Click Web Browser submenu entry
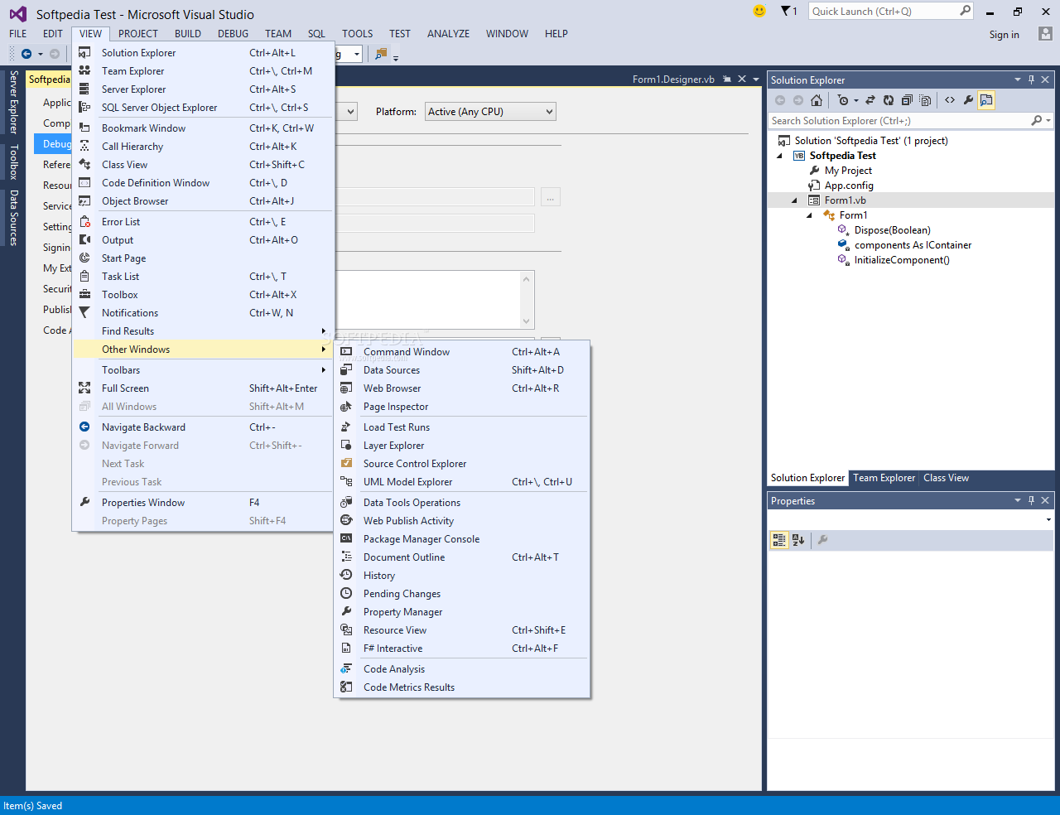 462,388
